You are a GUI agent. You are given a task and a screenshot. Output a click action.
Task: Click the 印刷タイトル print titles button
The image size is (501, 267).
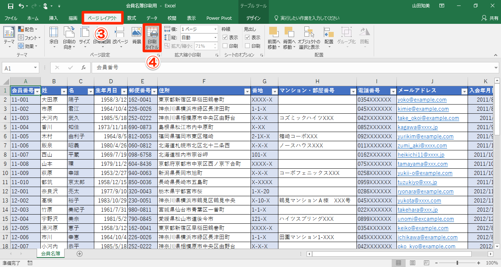[x=153, y=38]
